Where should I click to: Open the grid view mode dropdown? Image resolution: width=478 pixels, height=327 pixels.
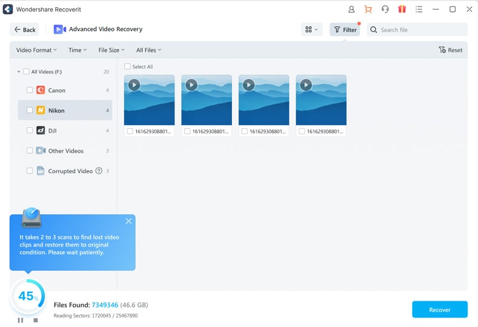coord(311,29)
